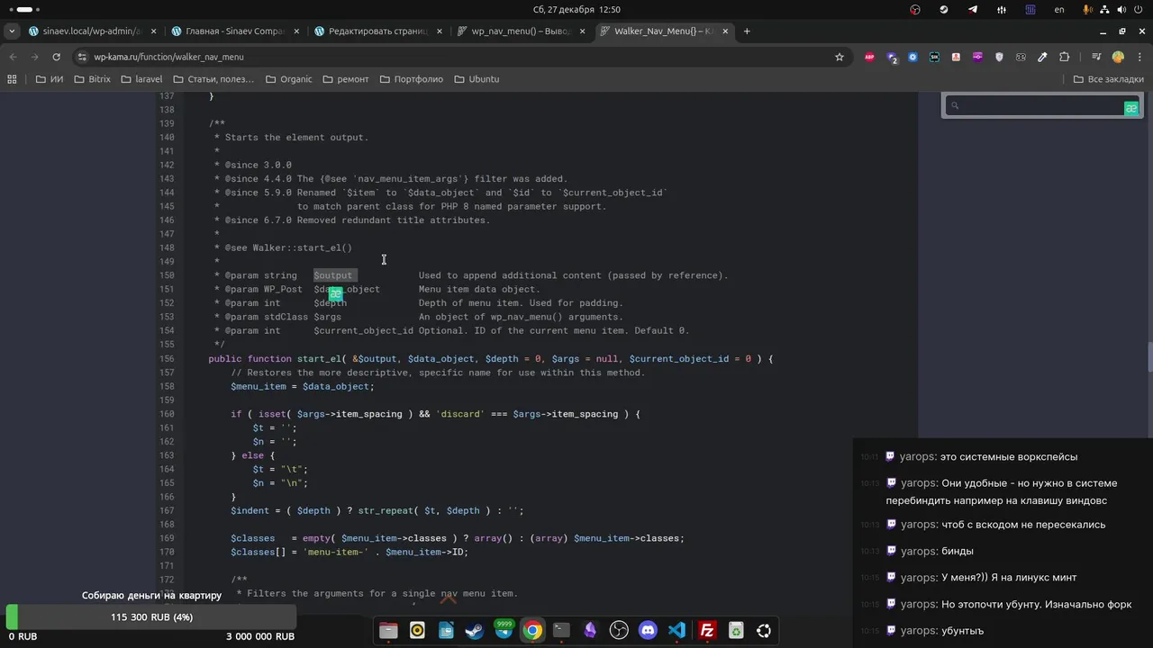Expand the 'Bitrix' bookmarks folder

tap(92, 79)
